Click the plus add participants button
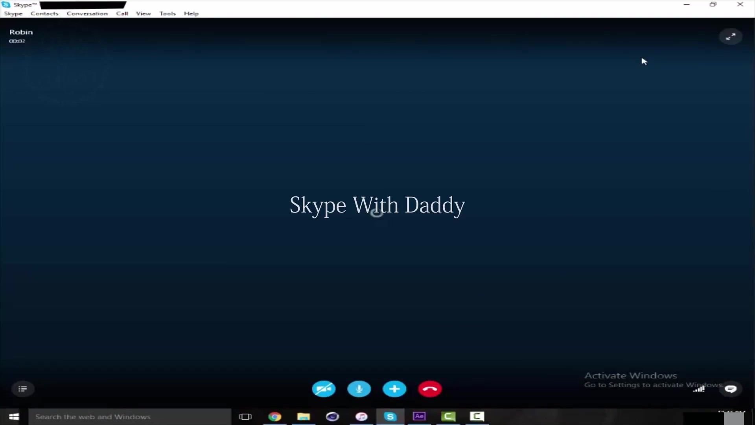The width and height of the screenshot is (755, 425). click(x=394, y=389)
